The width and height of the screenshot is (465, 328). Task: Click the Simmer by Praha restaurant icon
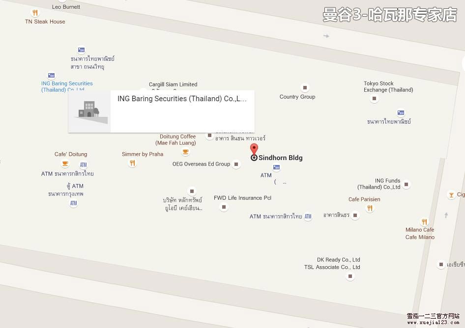click(x=132, y=163)
